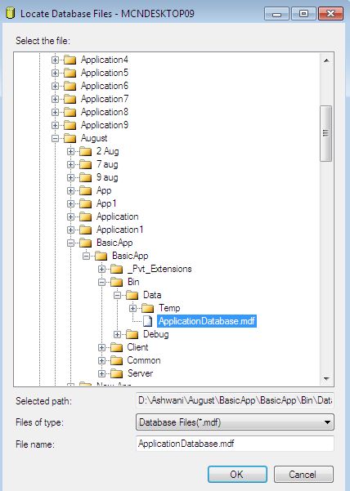
Task: Select the ApplicationDatabase.mdf file row
Action: pos(207,321)
